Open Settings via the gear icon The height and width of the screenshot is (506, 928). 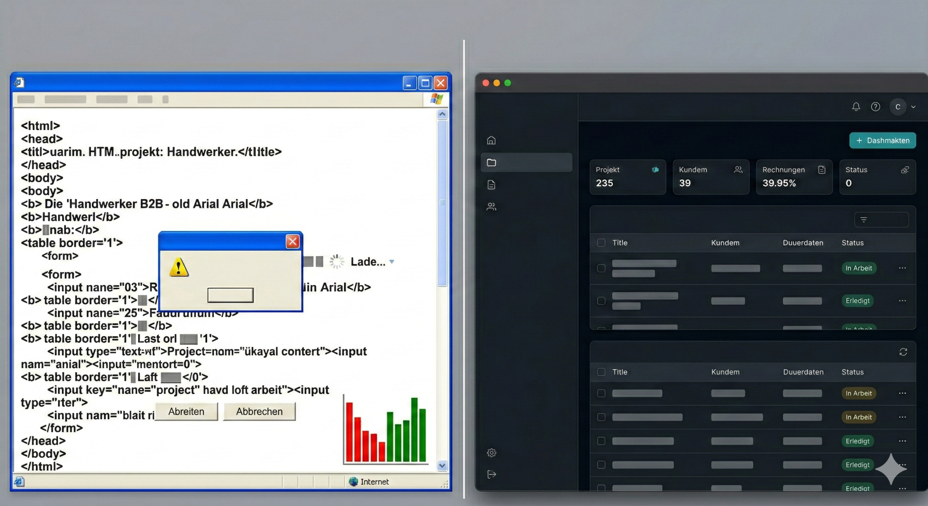click(x=491, y=453)
